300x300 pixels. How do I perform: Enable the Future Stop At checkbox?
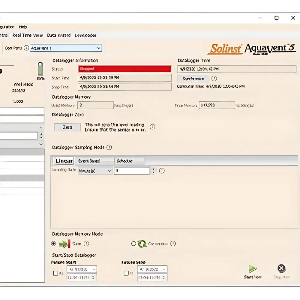tap(126, 273)
